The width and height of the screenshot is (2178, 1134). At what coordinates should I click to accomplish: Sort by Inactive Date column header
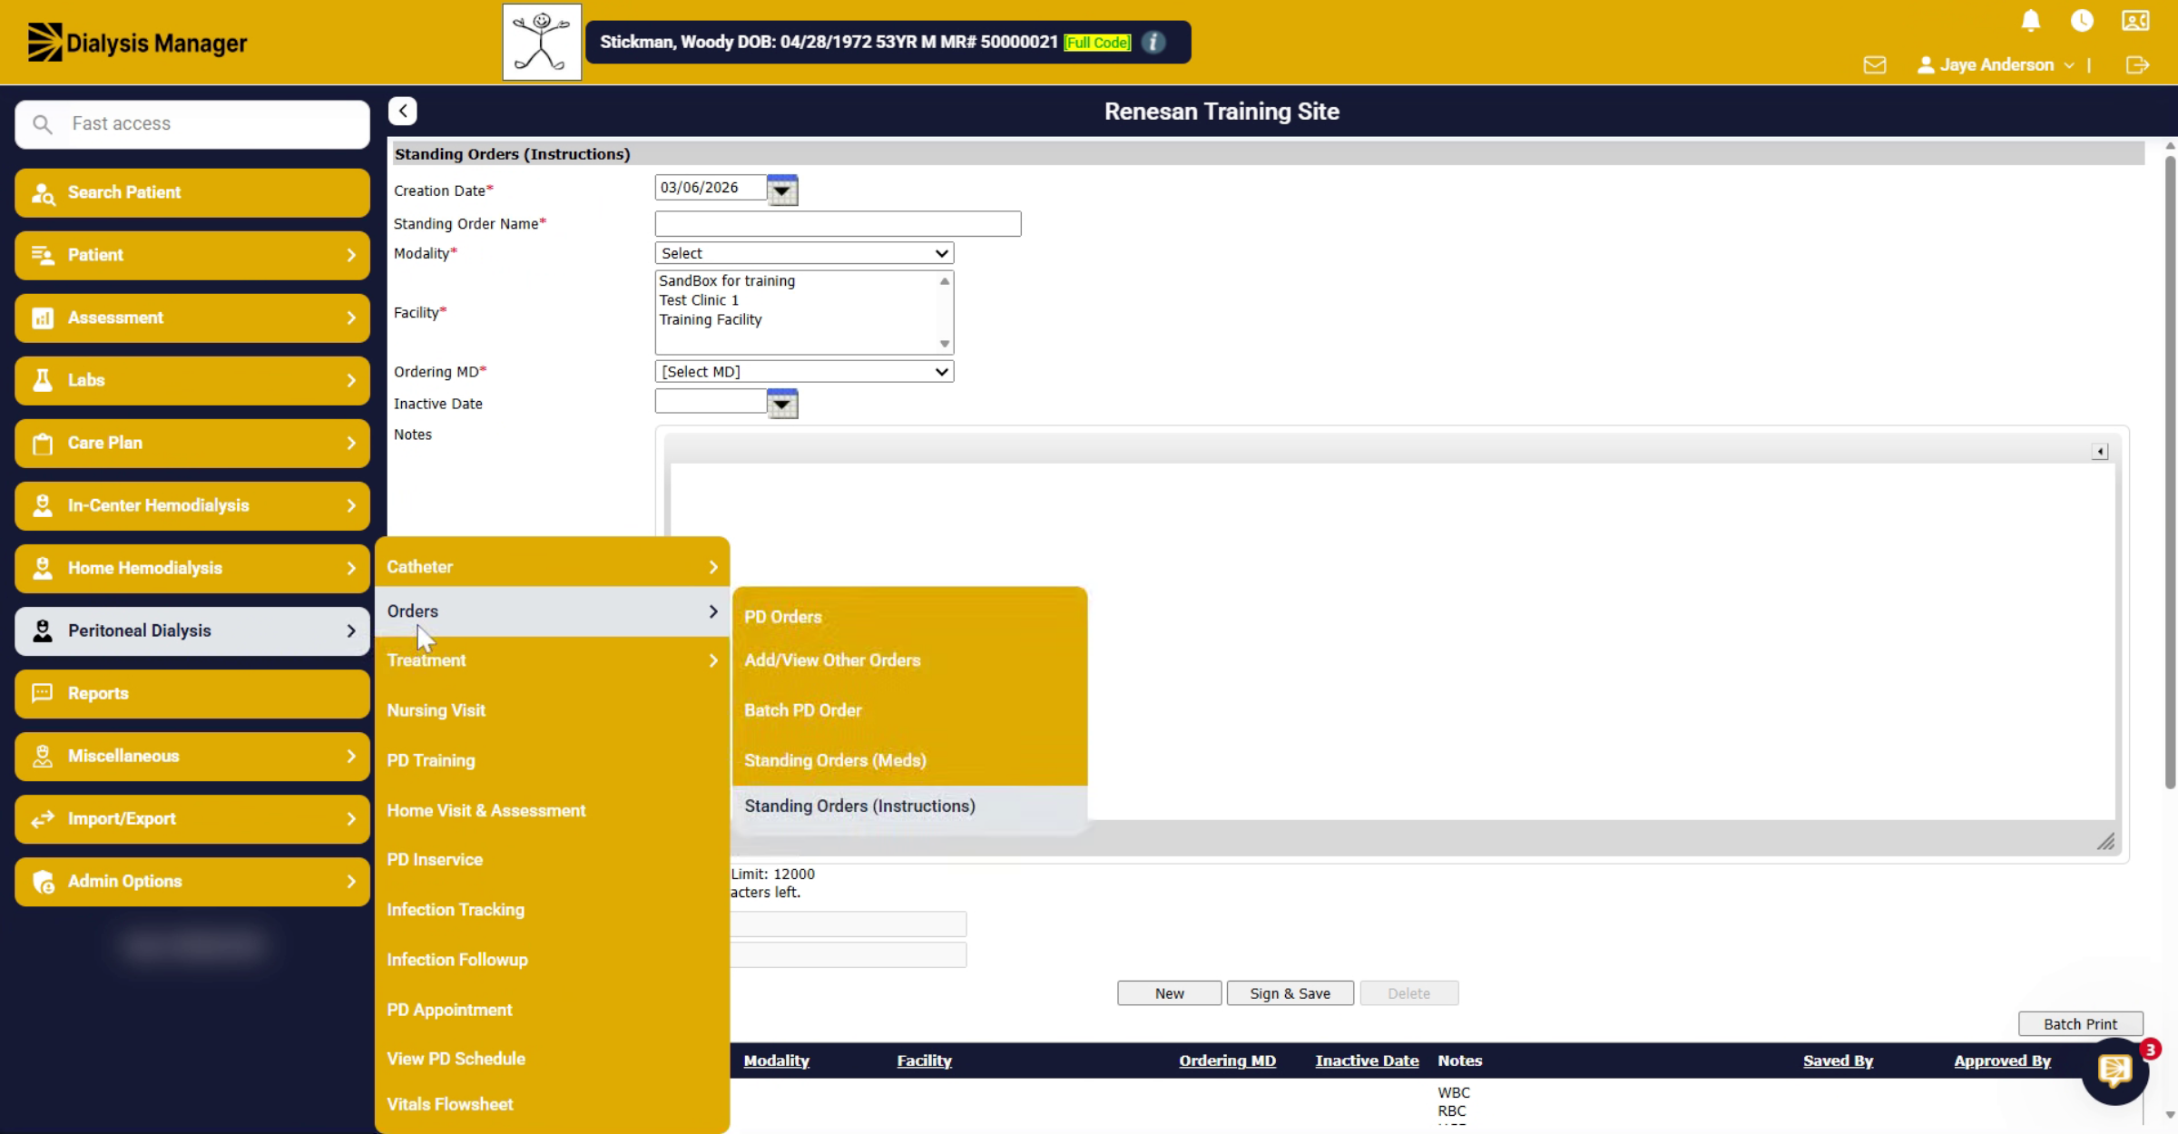(1367, 1061)
